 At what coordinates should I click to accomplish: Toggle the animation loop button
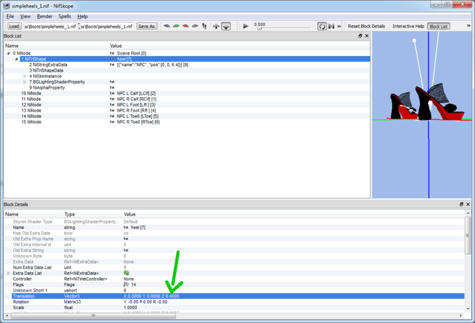pos(322,27)
